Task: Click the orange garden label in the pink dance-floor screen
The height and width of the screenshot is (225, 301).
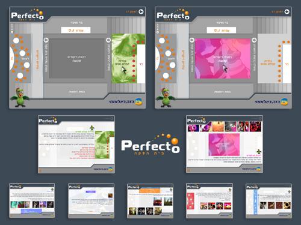Action: click(267, 62)
